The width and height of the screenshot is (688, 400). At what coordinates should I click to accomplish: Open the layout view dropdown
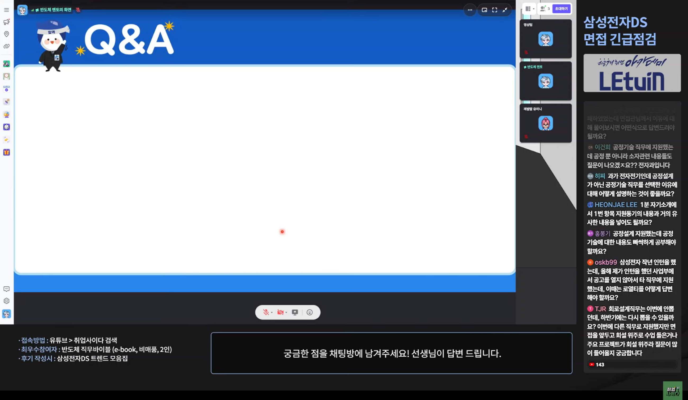pyautogui.click(x=530, y=9)
